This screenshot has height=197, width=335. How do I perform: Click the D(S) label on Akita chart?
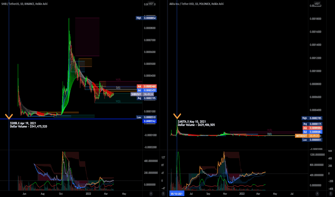point(270,134)
